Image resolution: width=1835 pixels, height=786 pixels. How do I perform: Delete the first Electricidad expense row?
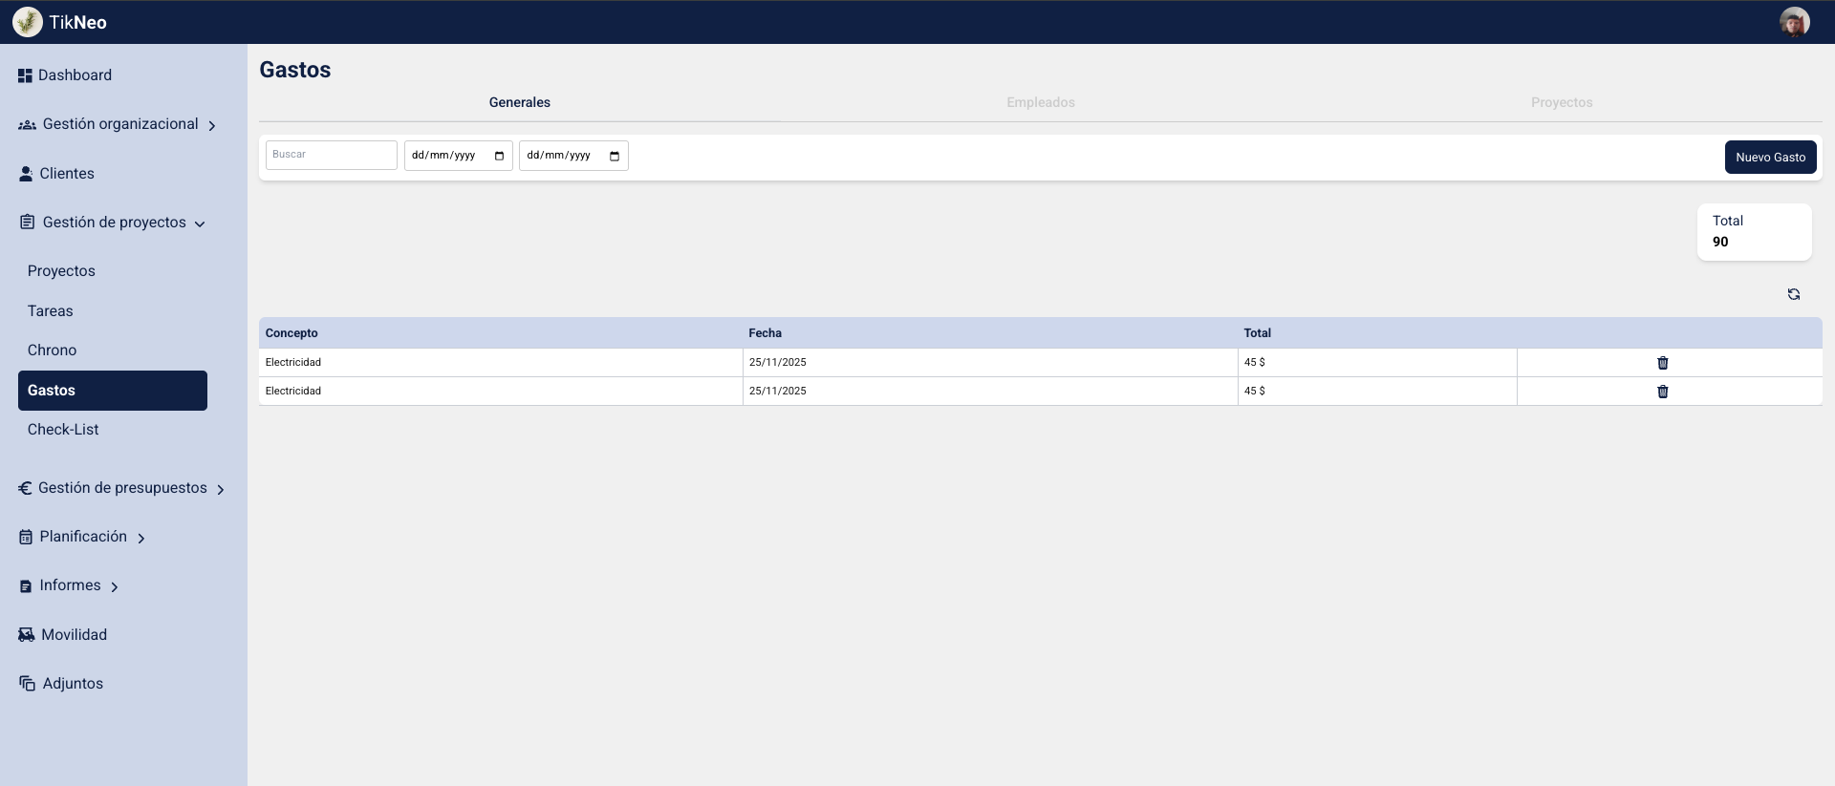point(1662,363)
